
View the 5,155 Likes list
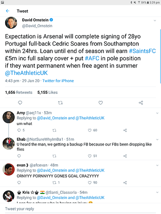(48, 92)
